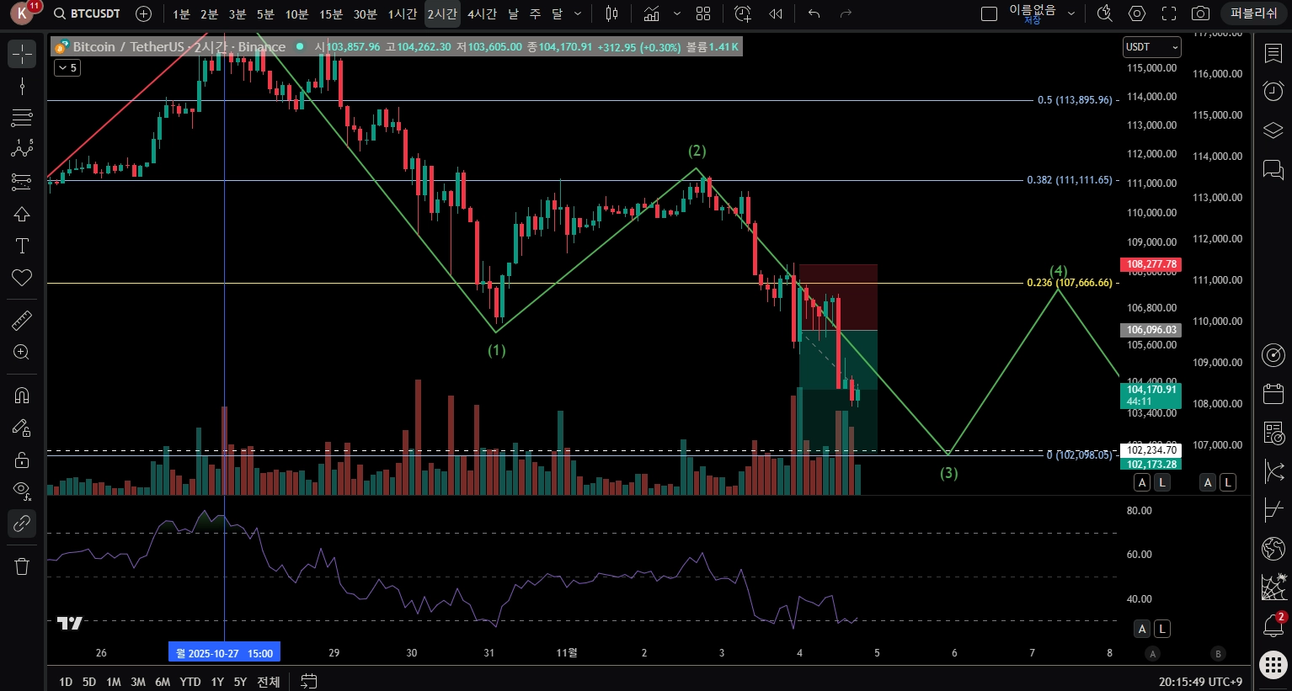Open the notifications bell with badge 2
1292x691 pixels.
click(x=1273, y=625)
